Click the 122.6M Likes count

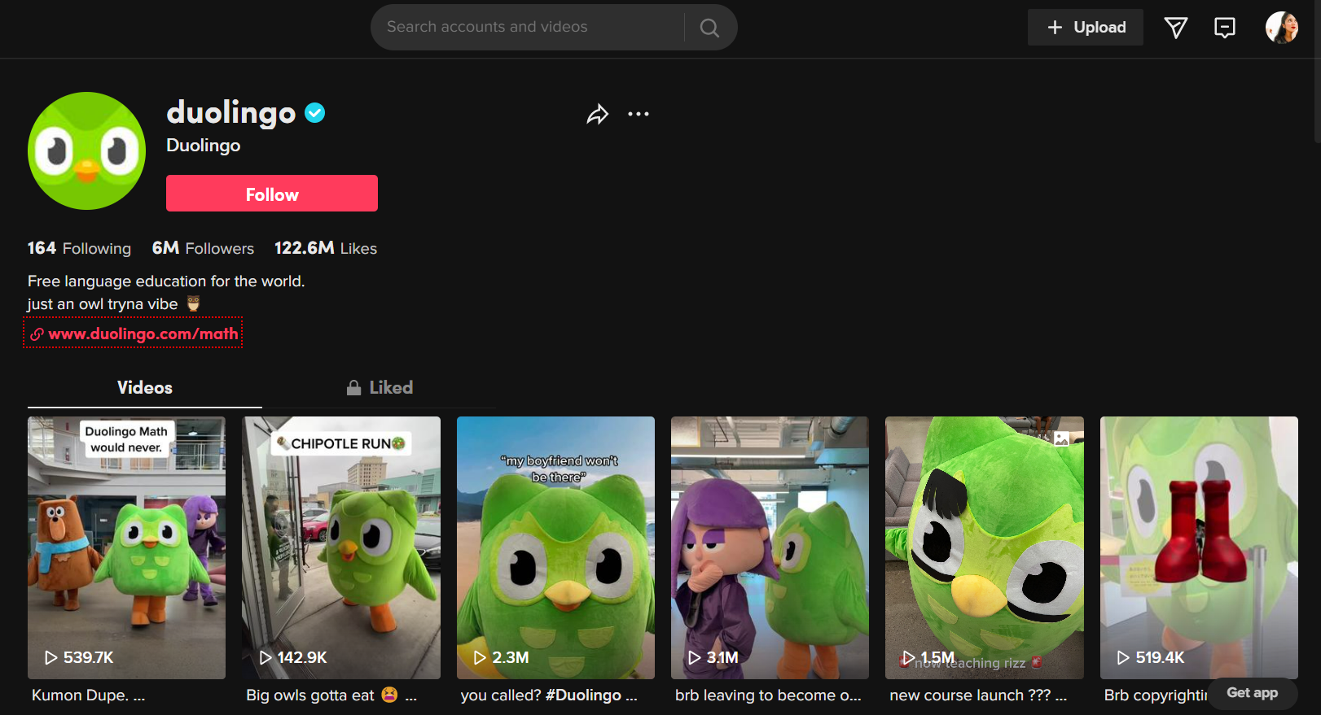(x=326, y=248)
